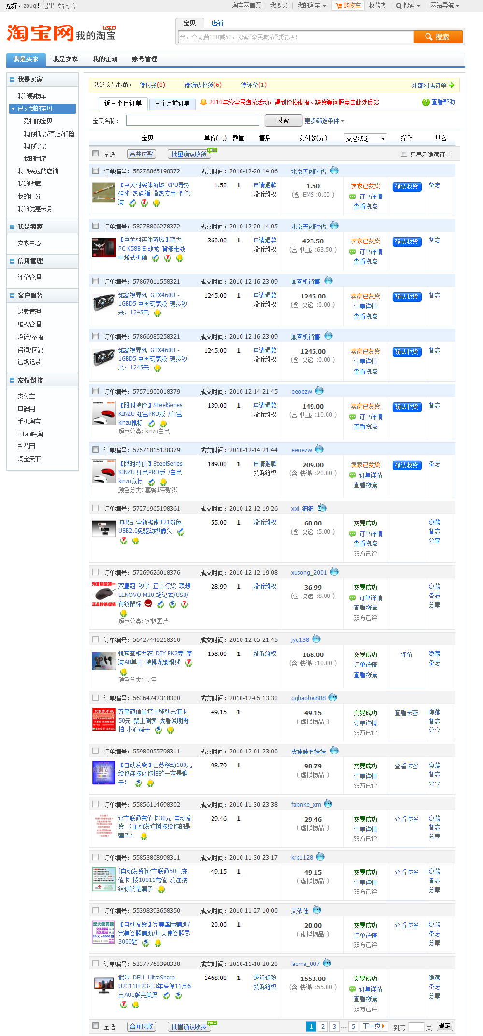Click the Taobao logo
Image resolution: width=483 pixels, height=1036 pixels.
coord(40,33)
